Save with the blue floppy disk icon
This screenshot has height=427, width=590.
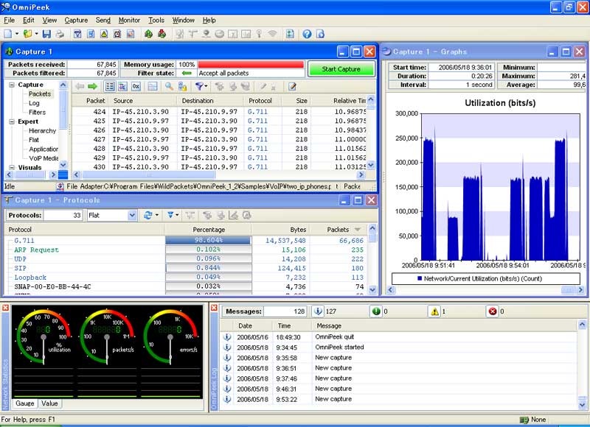coord(46,34)
